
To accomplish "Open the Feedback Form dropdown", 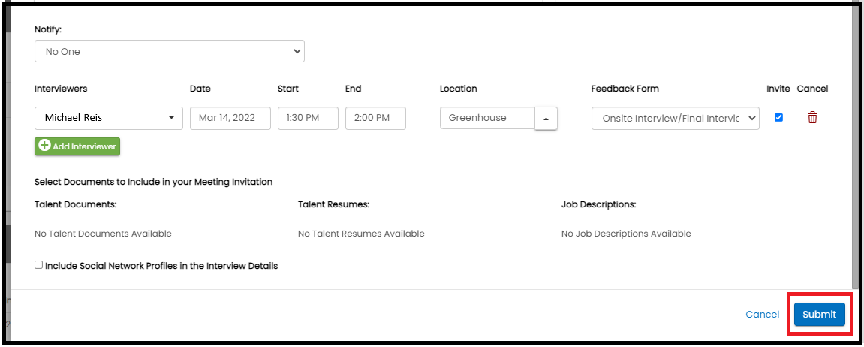I will [x=676, y=118].
